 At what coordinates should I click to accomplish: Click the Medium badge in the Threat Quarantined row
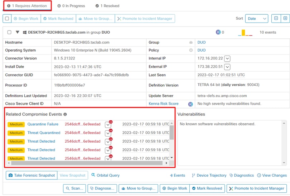(x=16, y=133)
